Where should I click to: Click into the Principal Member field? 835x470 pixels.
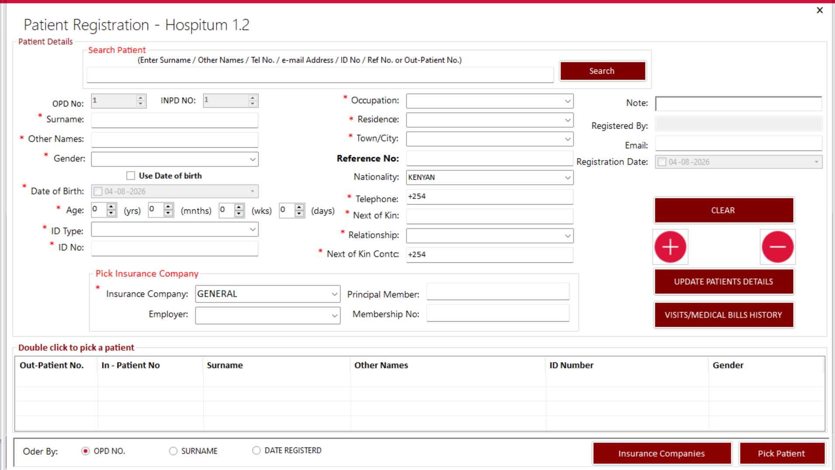click(x=498, y=292)
